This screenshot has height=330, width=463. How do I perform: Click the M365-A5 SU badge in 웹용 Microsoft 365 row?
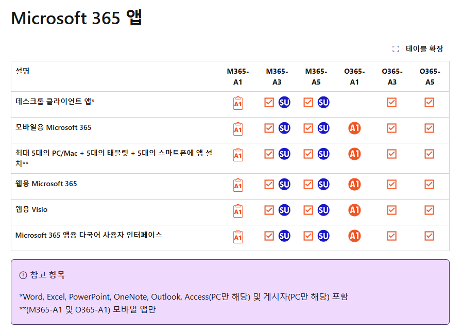pos(323,184)
